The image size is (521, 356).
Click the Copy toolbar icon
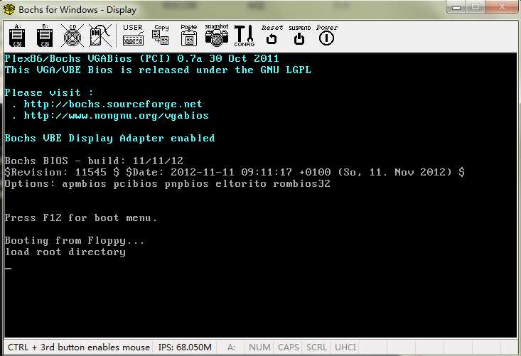pyautogui.click(x=161, y=35)
